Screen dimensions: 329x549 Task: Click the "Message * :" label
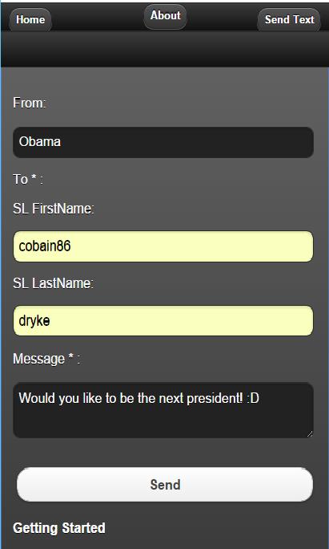point(46,359)
